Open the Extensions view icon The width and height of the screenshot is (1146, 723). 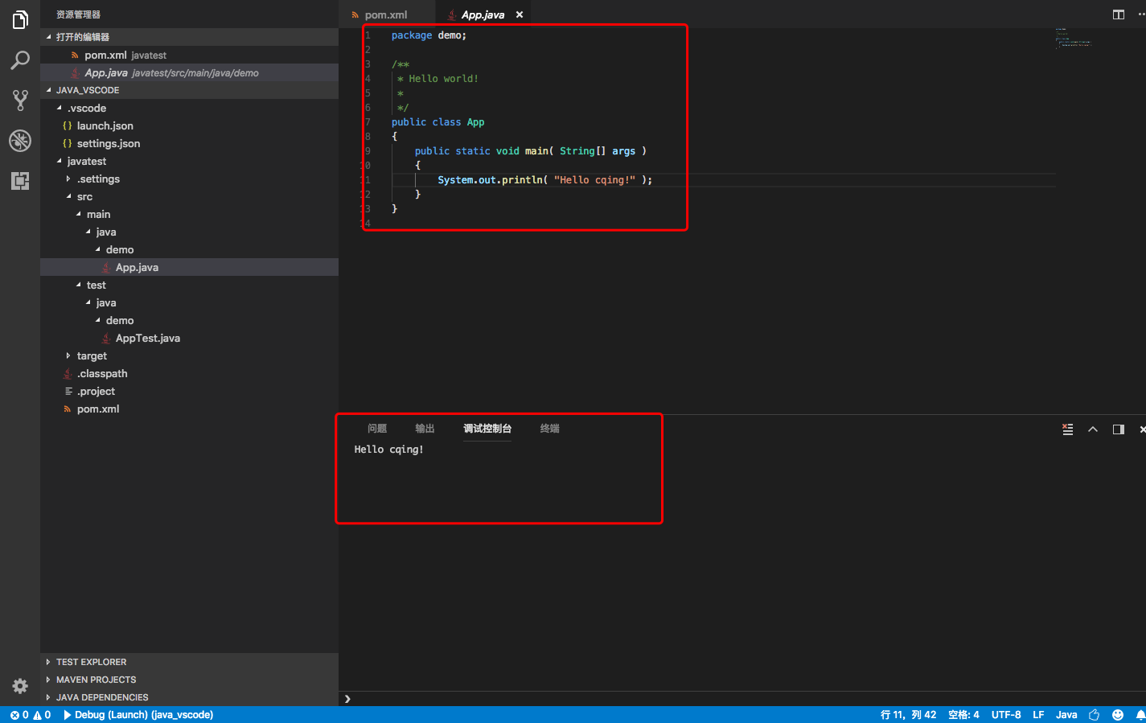point(20,181)
